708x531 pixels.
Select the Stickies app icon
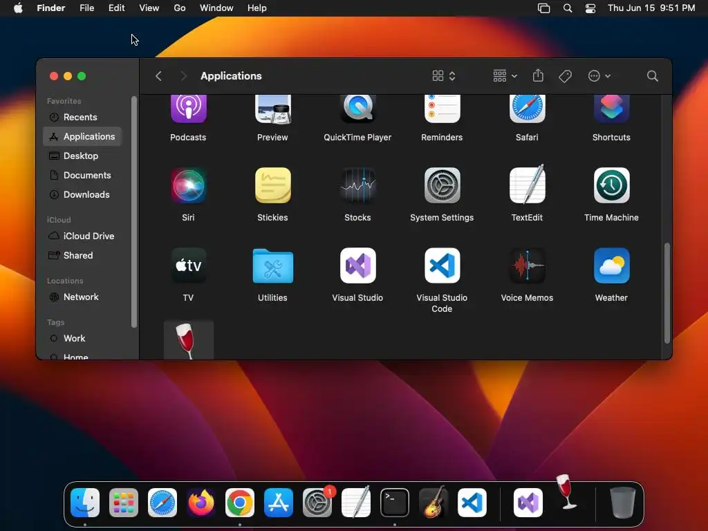(272, 185)
